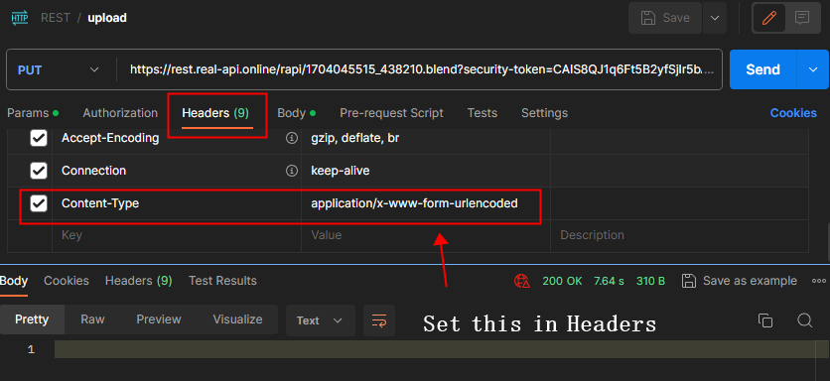This screenshot has width=830, height=381.
Task: Open the Cookies link
Action: click(793, 113)
